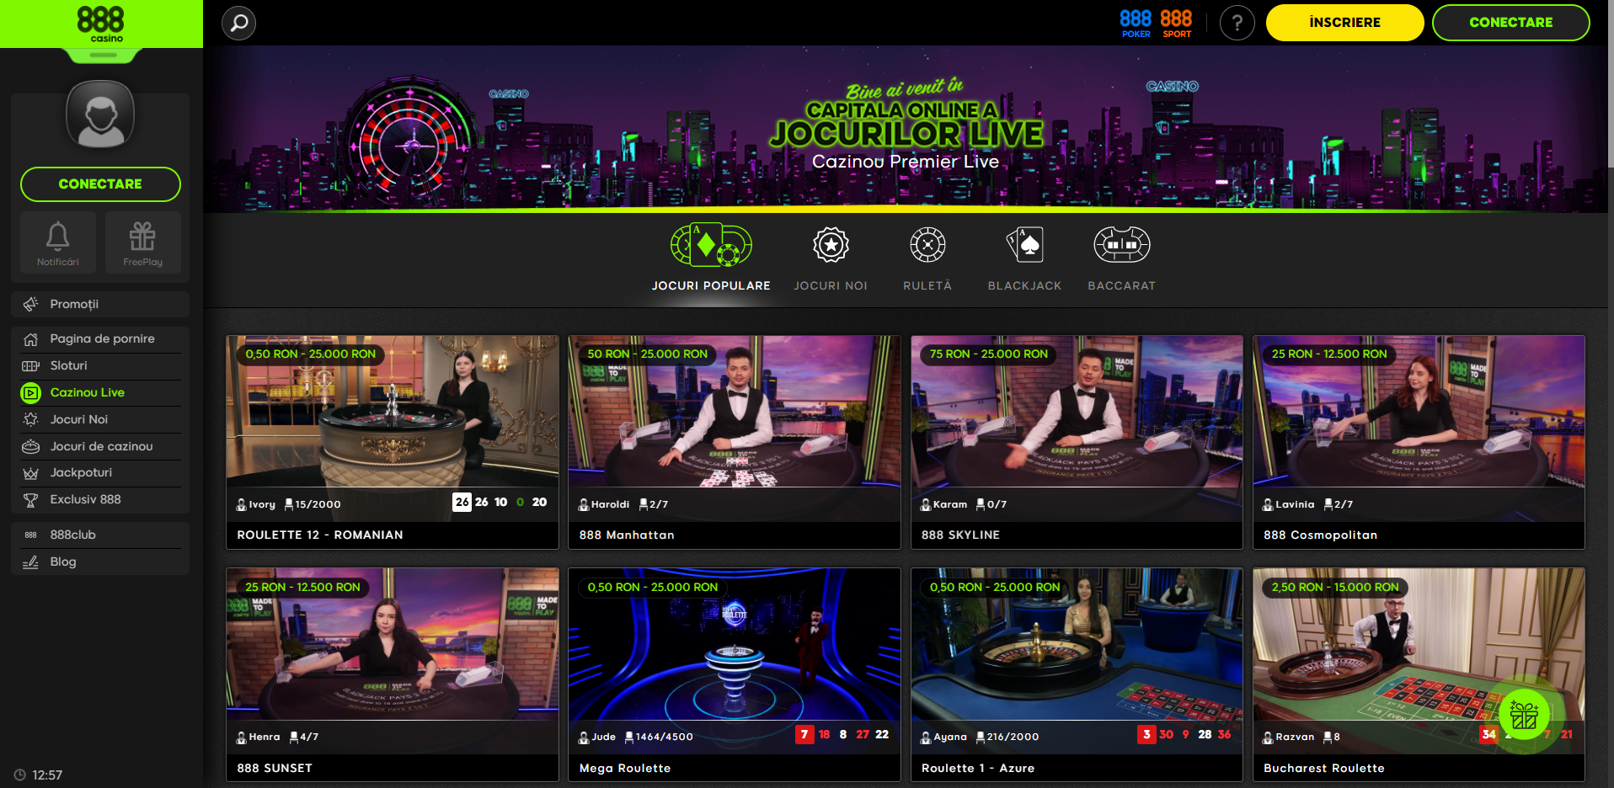Viewport: 1614px width, 788px height.
Task: Click the live casino hero banner
Action: tap(906, 129)
